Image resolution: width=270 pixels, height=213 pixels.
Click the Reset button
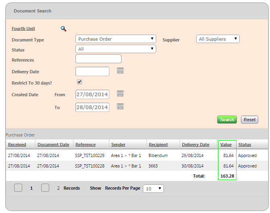(249, 120)
